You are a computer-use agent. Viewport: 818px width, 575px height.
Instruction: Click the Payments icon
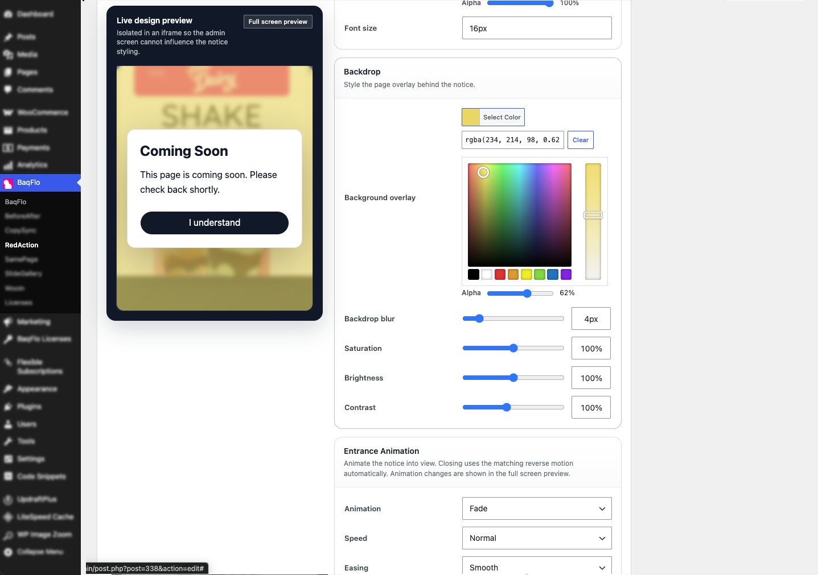coord(8,148)
